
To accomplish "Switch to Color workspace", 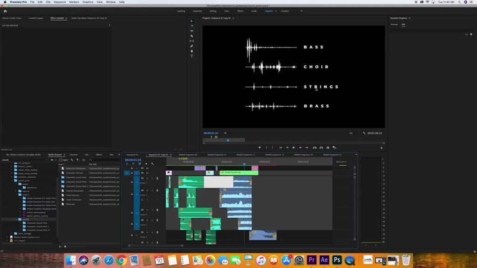I will coord(227,11).
